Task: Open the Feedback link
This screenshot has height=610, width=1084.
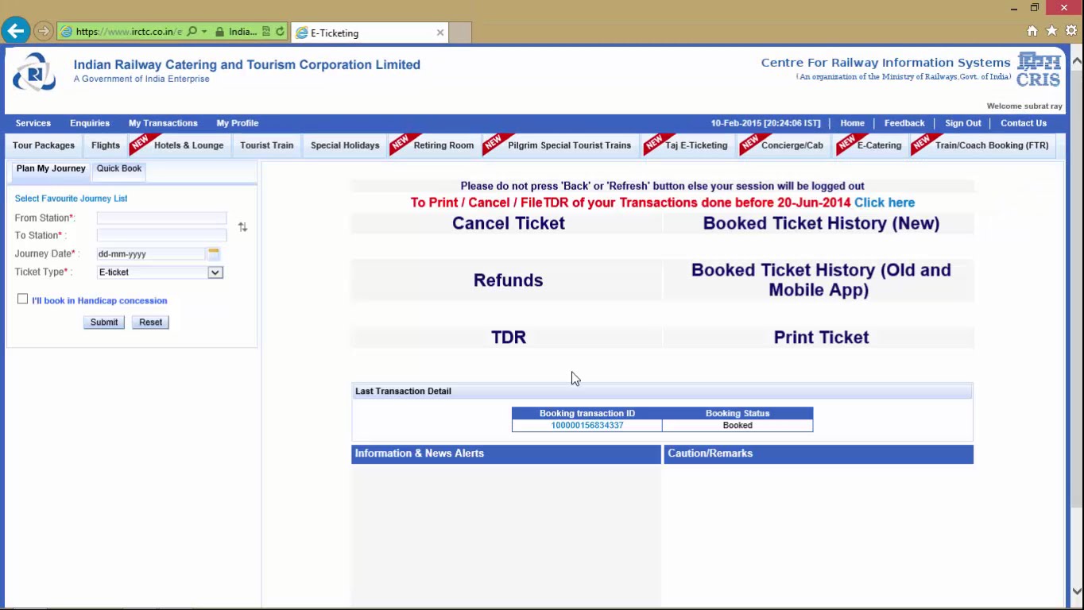Action: [904, 123]
